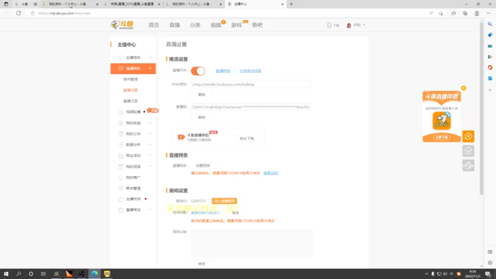Expand the 数据分析 sidebar group
This screenshot has width=496, height=279.
pos(133,144)
